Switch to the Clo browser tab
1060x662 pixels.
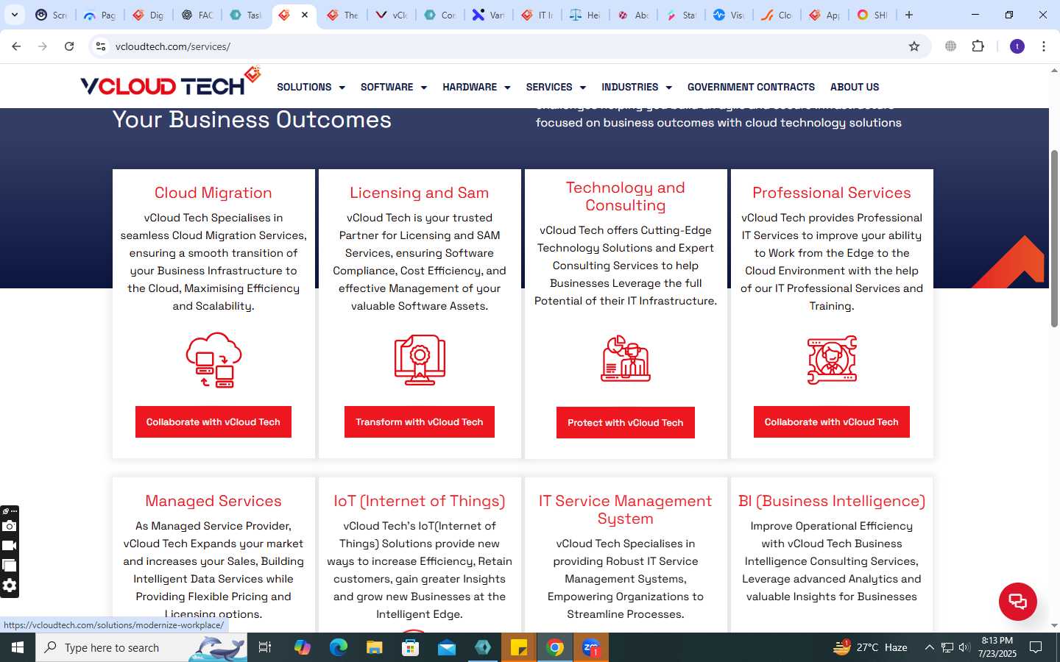[777, 15]
